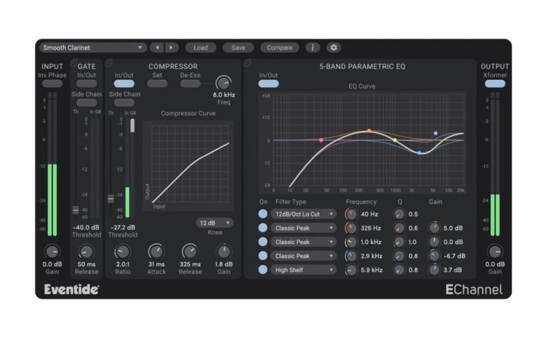Viewport: 547px width, 338px height.
Task: Open the settings gear icon
Action: (x=334, y=48)
